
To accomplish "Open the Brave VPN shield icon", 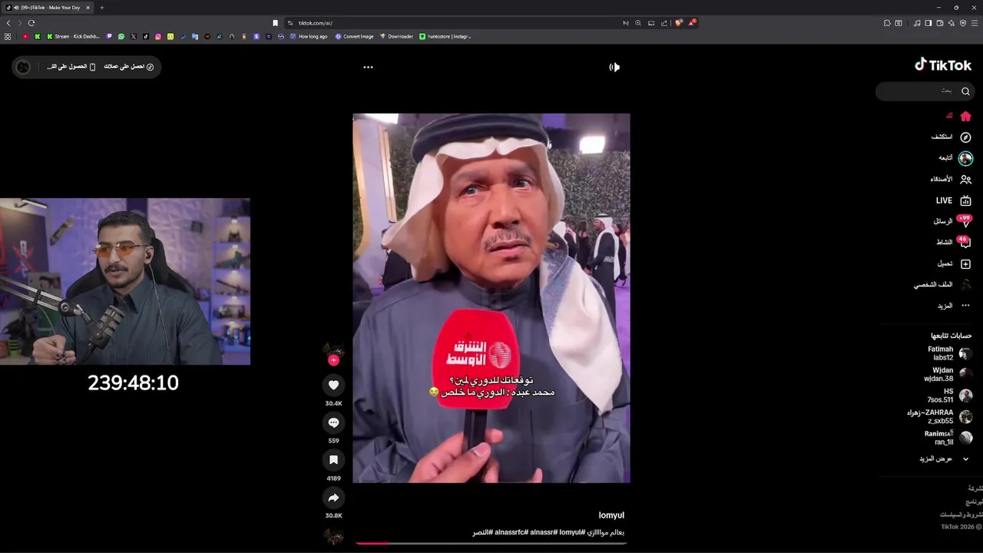I will tap(963, 23).
